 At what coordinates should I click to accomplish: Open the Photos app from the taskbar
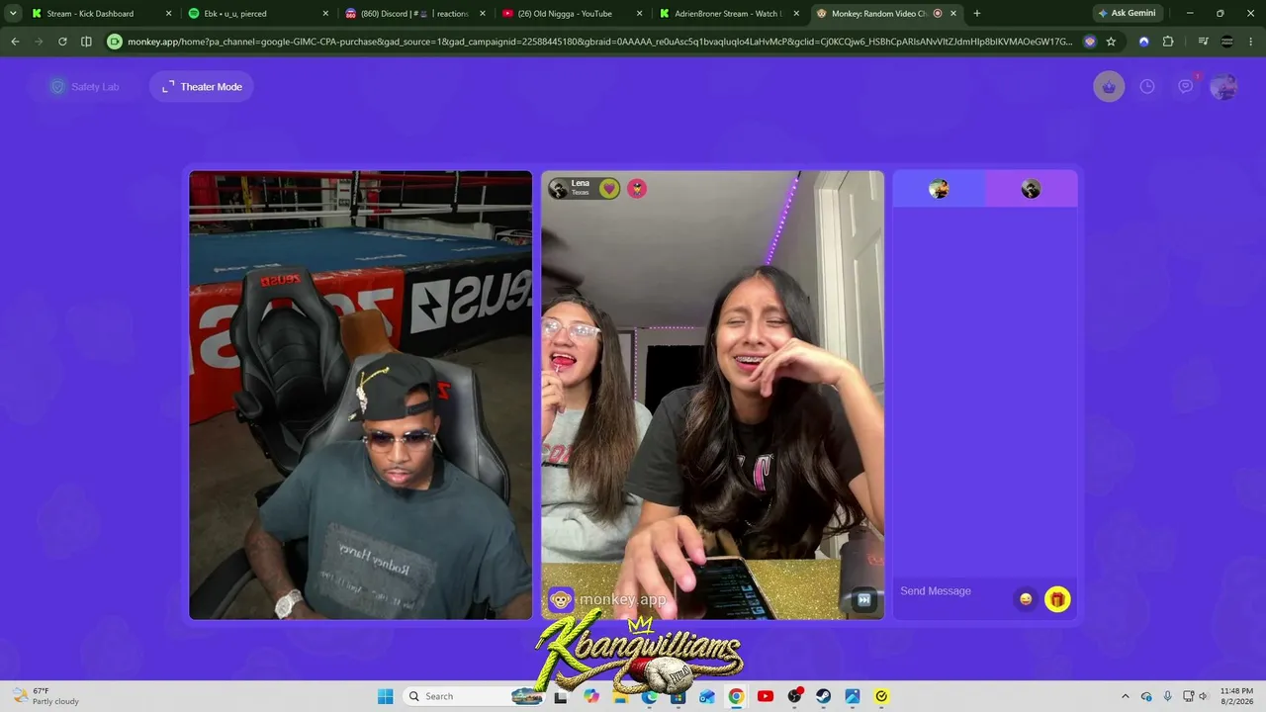[852, 696]
